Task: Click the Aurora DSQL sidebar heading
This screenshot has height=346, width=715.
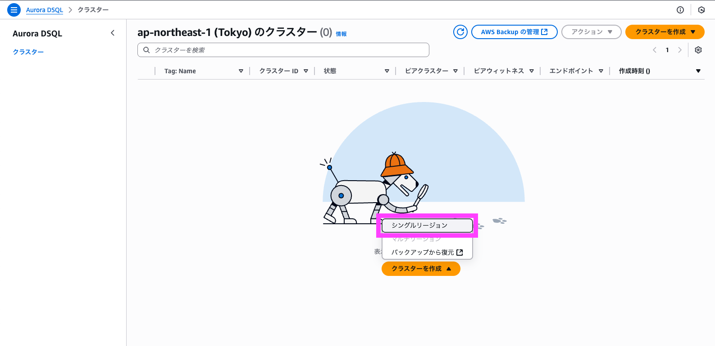Action: pos(37,34)
